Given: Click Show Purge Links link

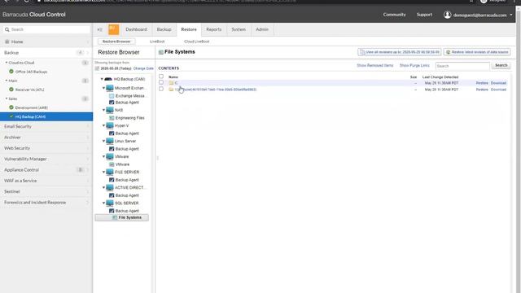Looking at the screenshot, I should 414,65.
